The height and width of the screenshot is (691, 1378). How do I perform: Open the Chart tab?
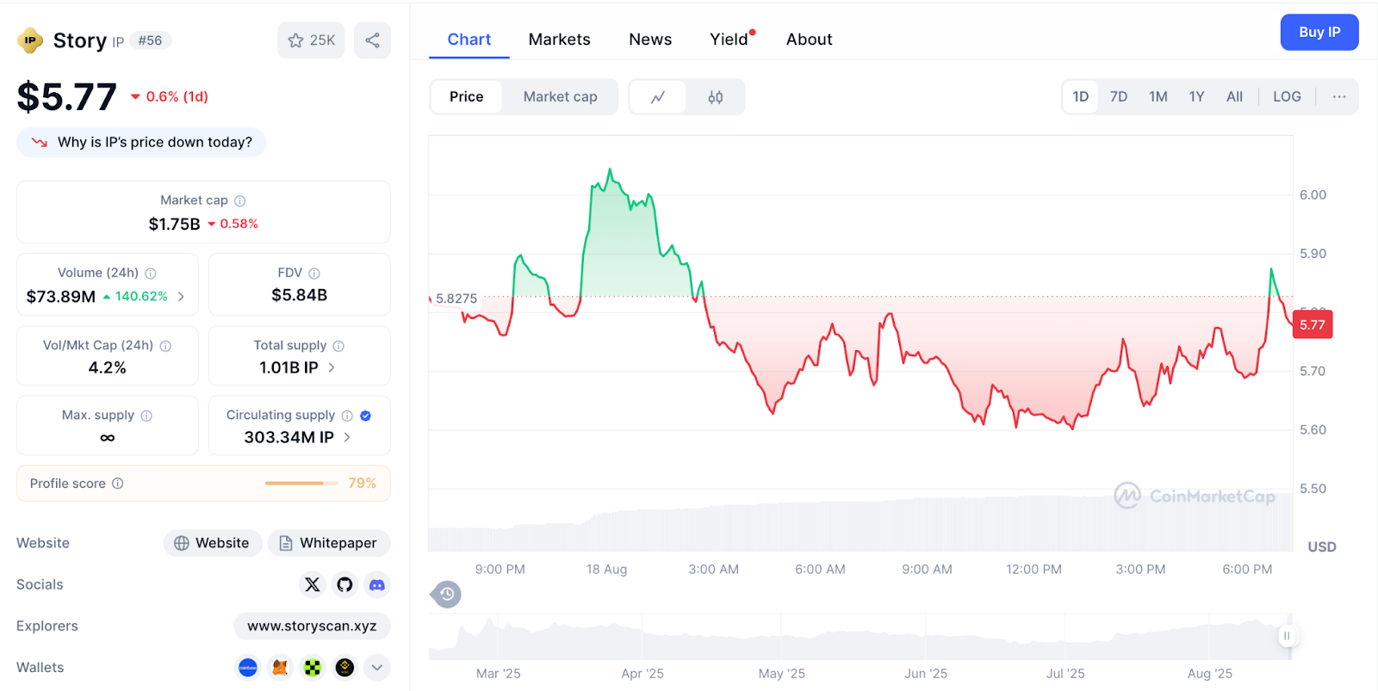click(x=469, y=40)
